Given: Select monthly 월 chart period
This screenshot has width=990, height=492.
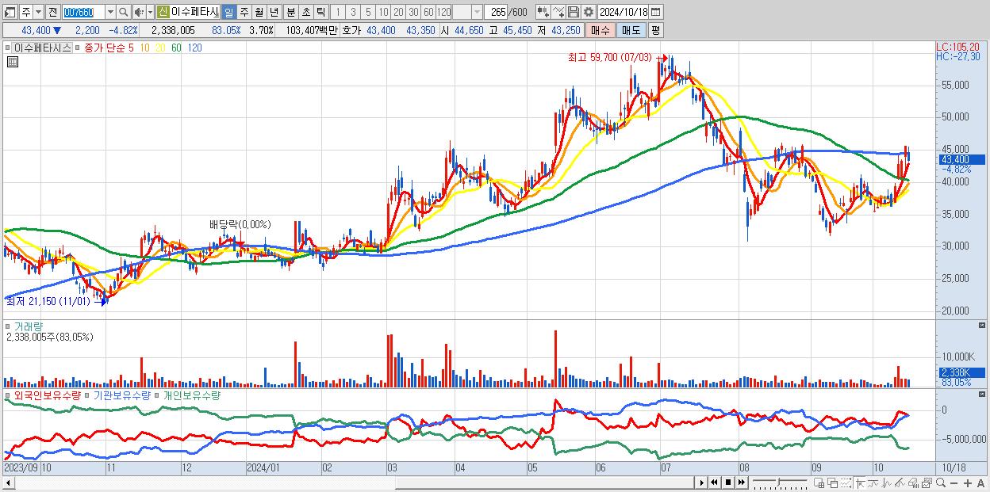Looking at the screenshot, I should tap(259, 13).
